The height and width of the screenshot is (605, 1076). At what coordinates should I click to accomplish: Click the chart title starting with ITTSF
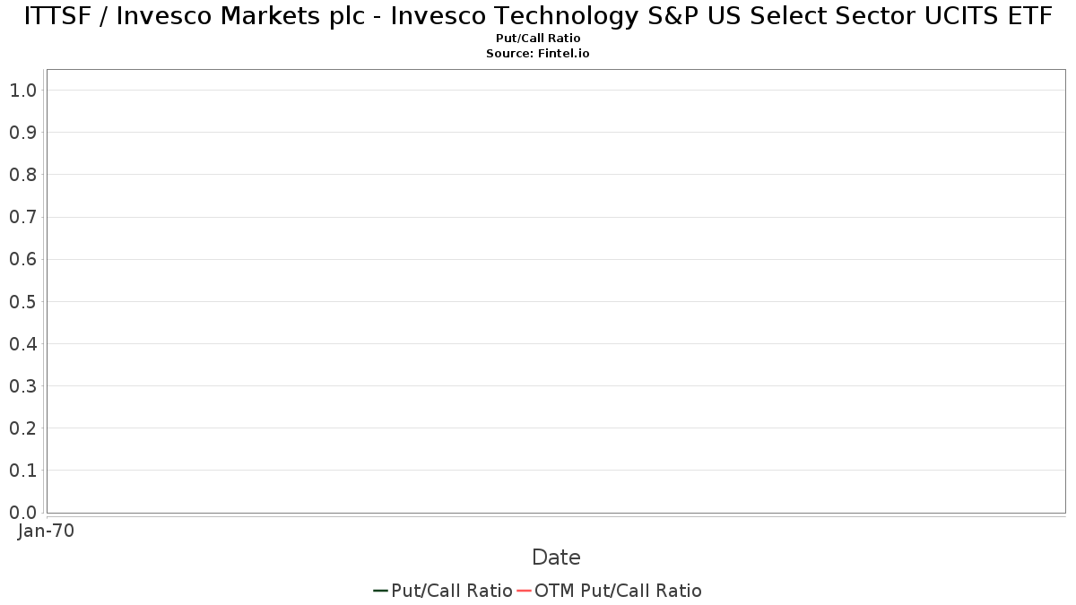(x=538, y=16)
